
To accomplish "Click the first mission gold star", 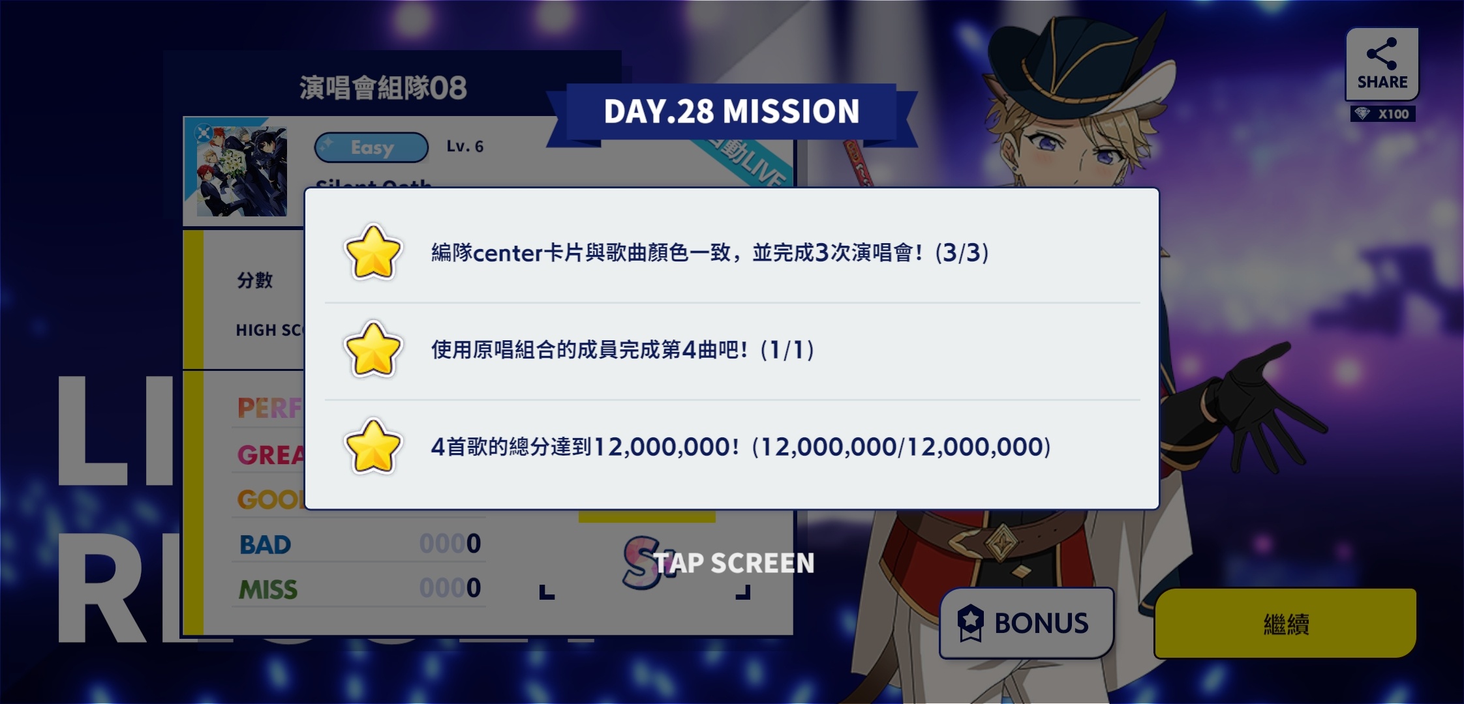I will coord(373,253).
